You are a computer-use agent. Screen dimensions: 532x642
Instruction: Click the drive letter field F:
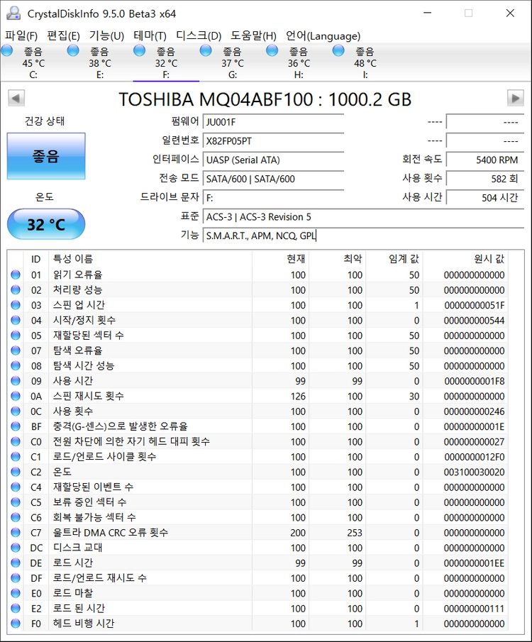click(273, 198)
